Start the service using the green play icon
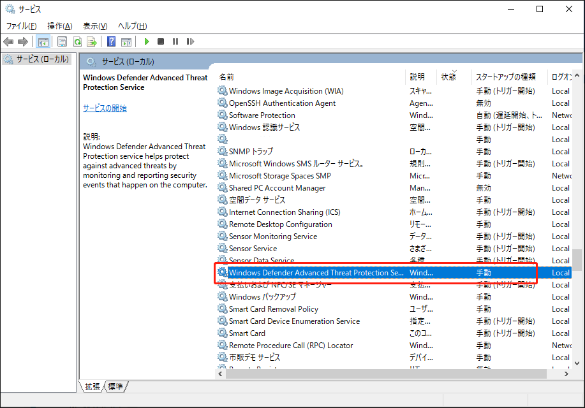 point(147,41)
